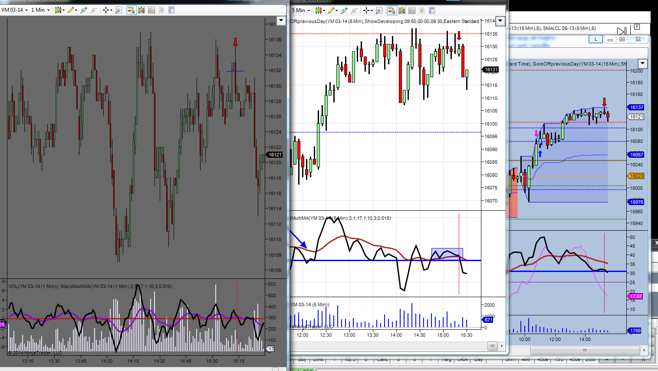Click the 15976 price marker on 15 Min chart
Viewport: 658px width, 371px height.
[x=636, y=202]
